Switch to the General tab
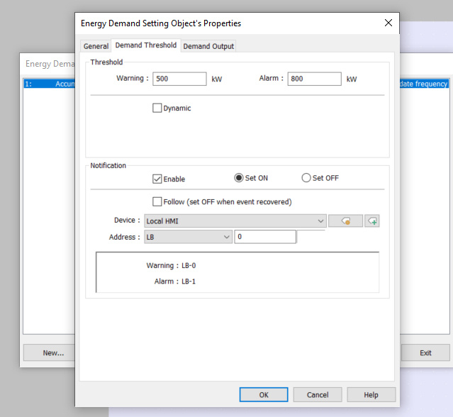 [x=96, y=46]
